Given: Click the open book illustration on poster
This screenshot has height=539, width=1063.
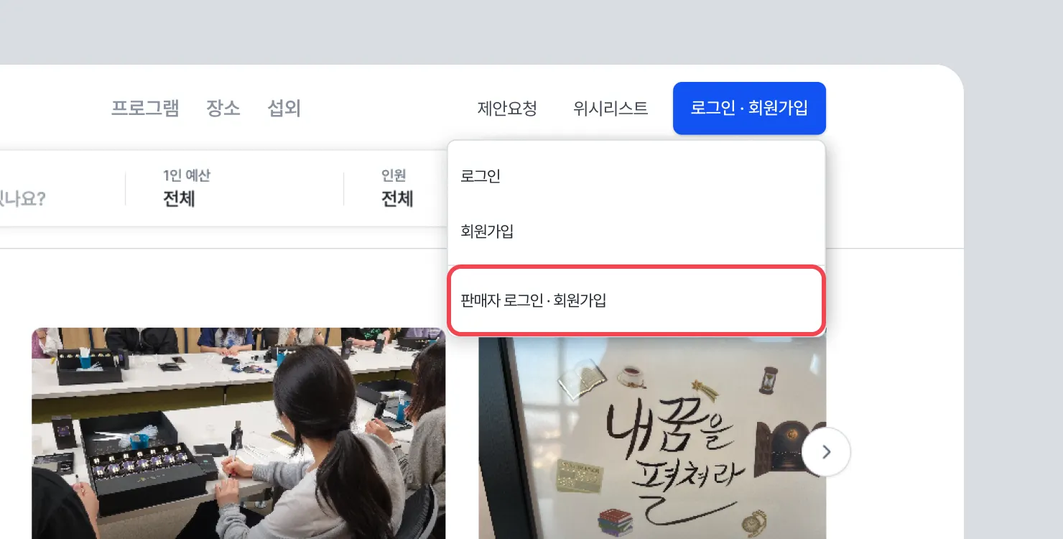Looking at the screenshot, I should click(x=581, y=379).
